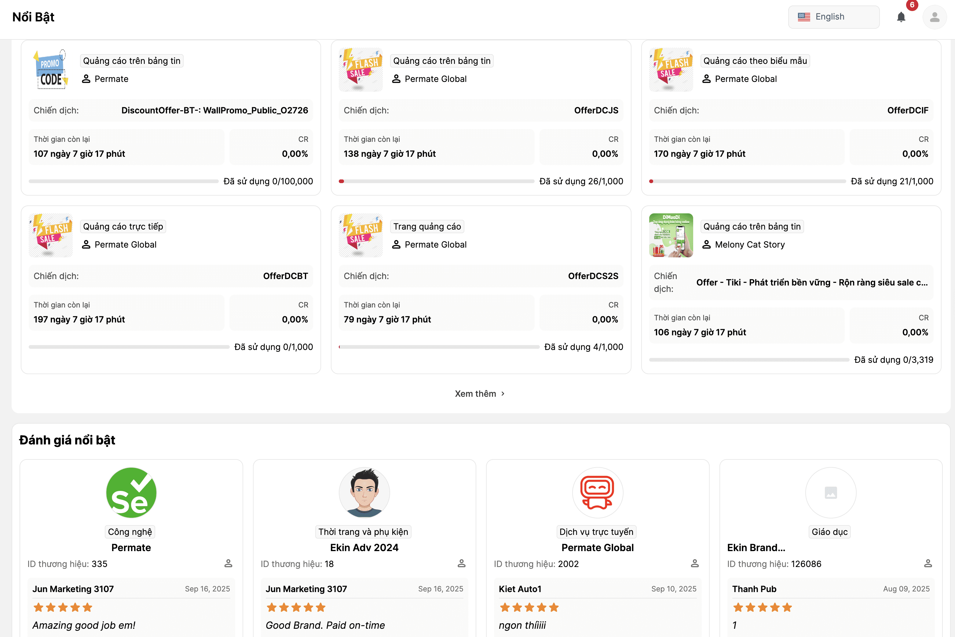This screenshot has height=637, width=955.
Task: Click the five-star rating under Kiet Auto1
Action: click(529, 607)
